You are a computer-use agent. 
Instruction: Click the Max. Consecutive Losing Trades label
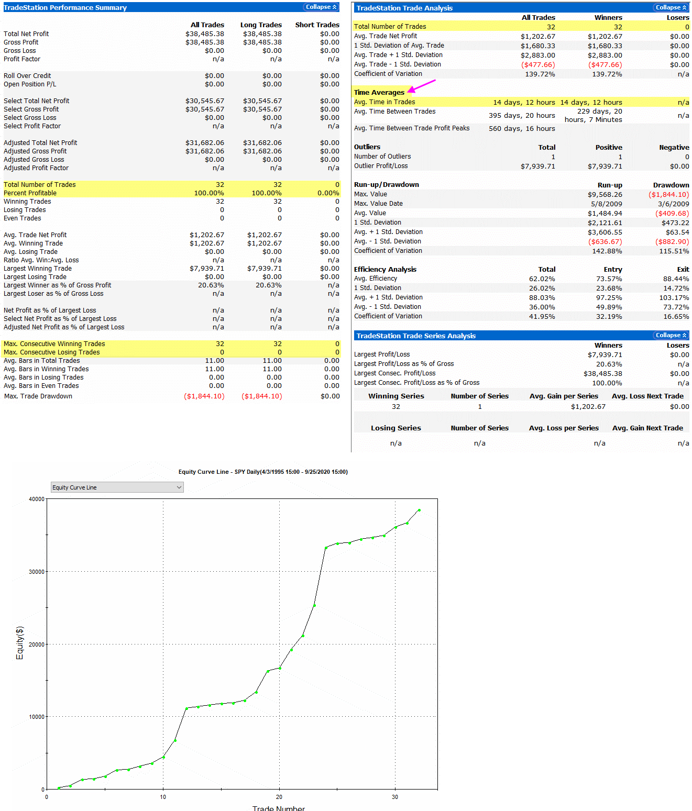tap(52, 352)
